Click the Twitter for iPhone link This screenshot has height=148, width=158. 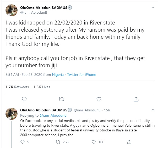click(x=81, y=75)
